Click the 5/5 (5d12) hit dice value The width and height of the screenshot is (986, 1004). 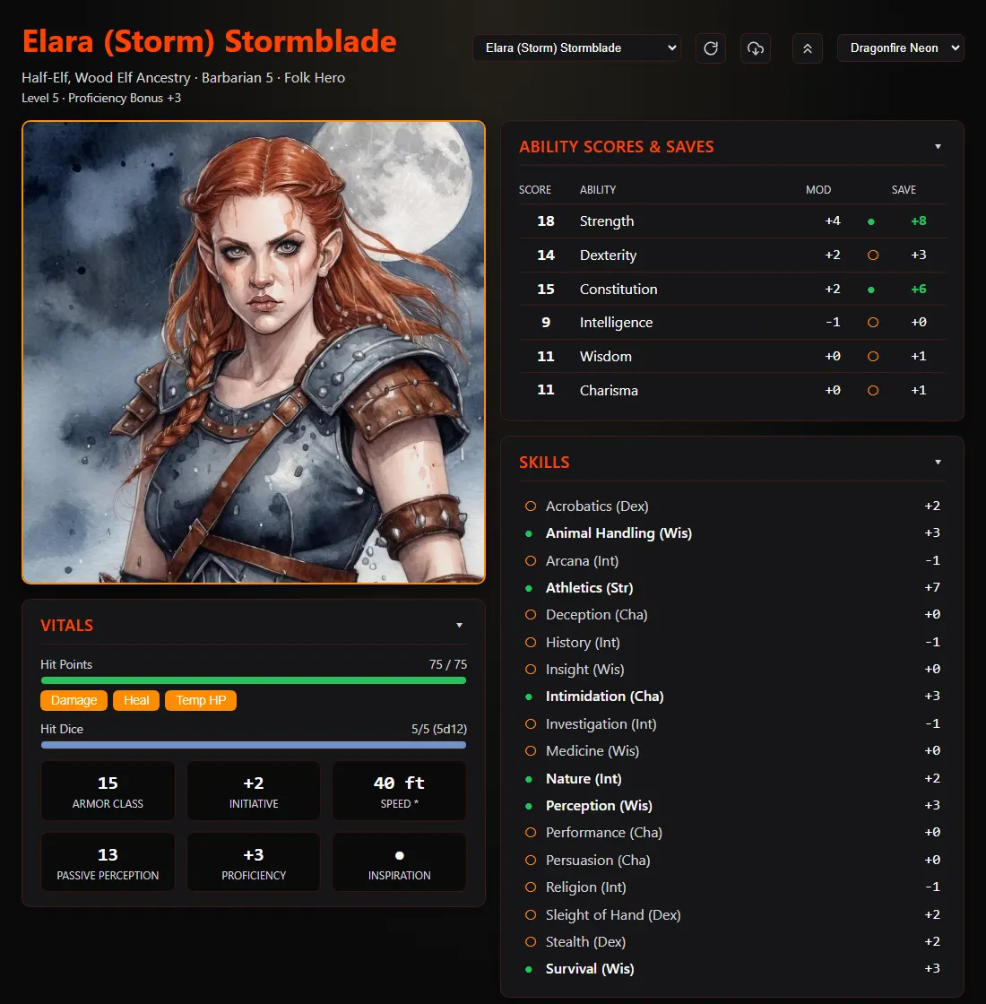438,729
